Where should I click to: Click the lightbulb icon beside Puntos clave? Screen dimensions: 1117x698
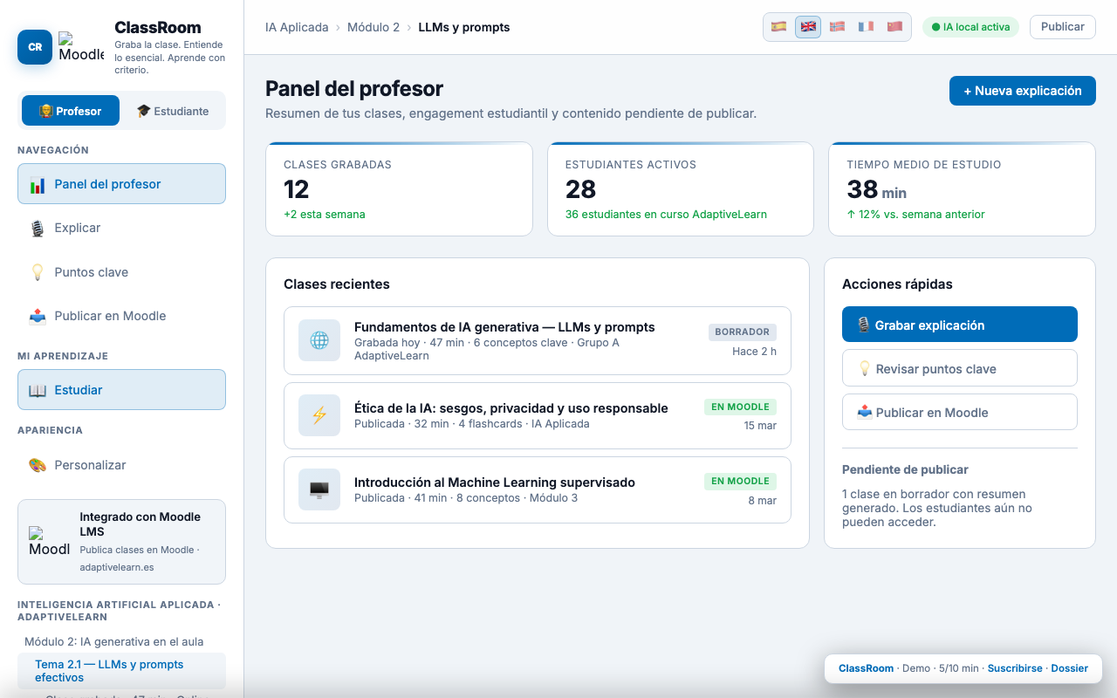pos(38,272)
